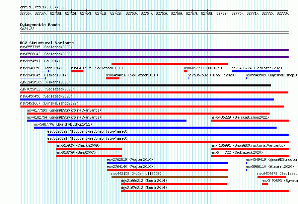The image size is (298, 204).
Task: Select the nsv4549419 gnomAD variant label
Action: [272, 159]
